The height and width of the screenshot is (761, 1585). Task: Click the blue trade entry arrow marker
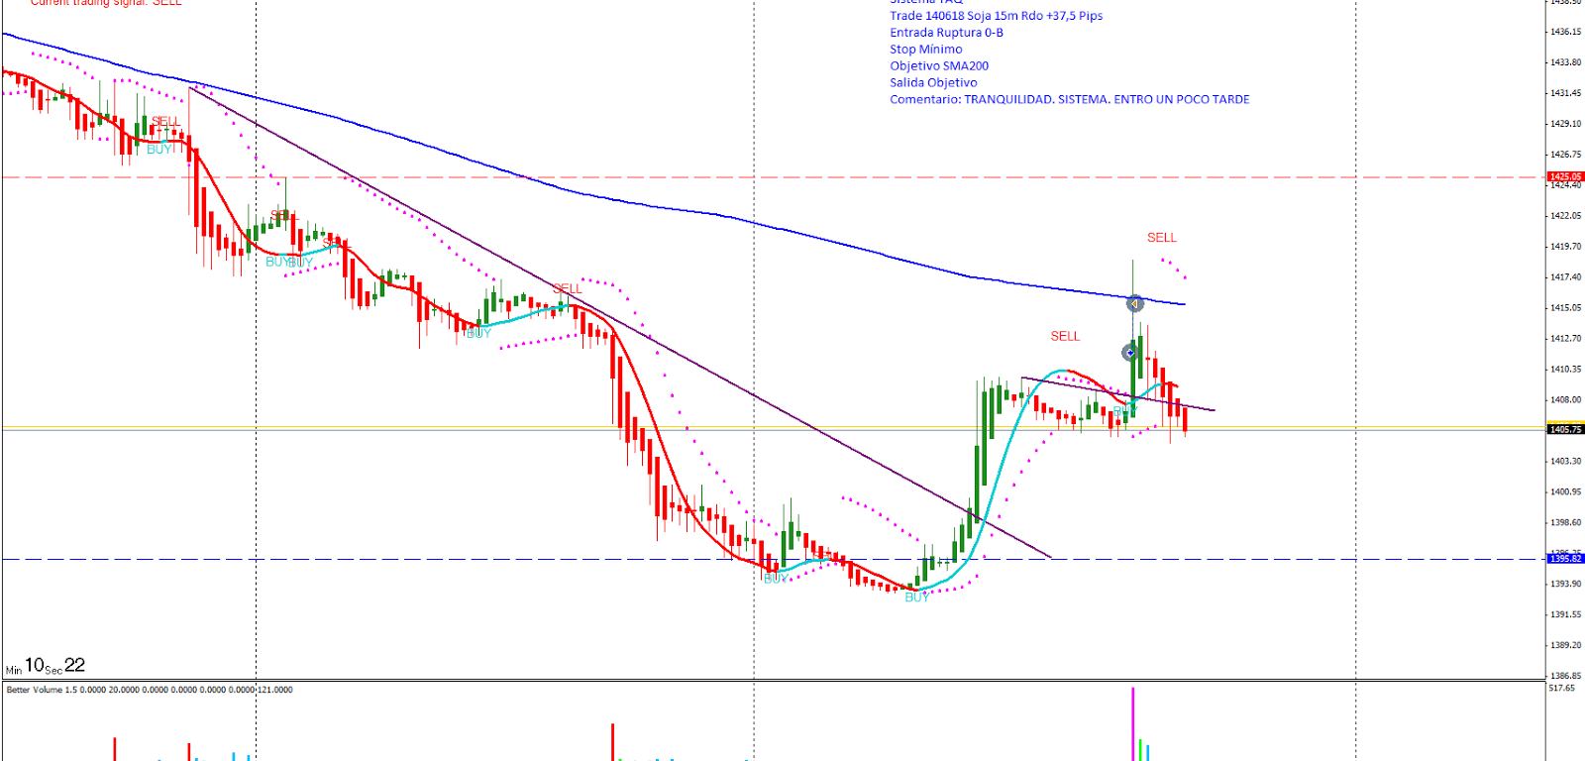1128,352
